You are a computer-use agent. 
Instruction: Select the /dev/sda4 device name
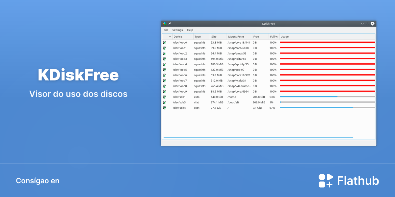pyautogui.click(x=179, y=108)
